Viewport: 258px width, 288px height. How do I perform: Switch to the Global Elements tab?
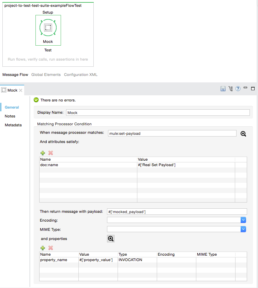point(46,75)
